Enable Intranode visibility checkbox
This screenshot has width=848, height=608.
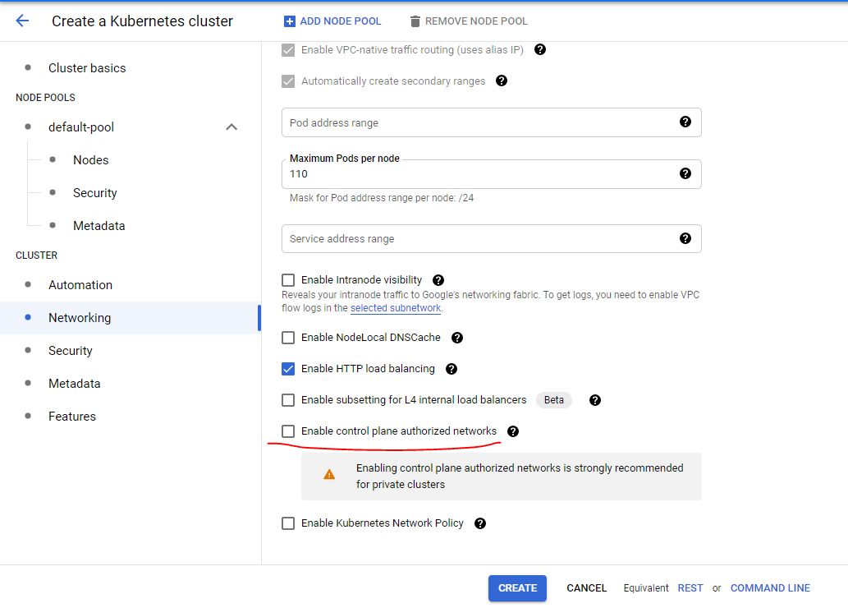click(x=288, y=280)
